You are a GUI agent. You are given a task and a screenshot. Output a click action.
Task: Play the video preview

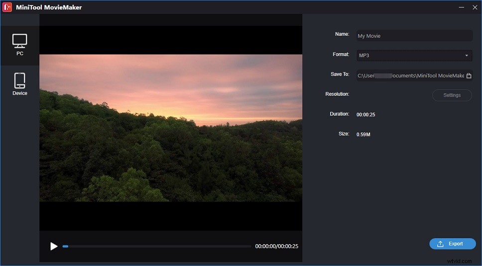pos(54,246)
